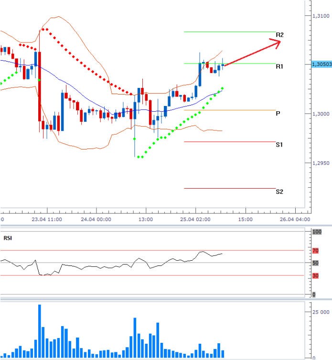Click the P pivot point label
The image size is (332, 360).
pos(278,114)
